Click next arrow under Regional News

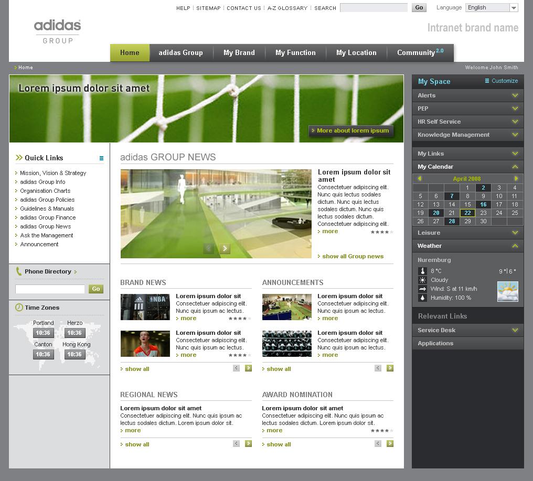coord(249,443)
